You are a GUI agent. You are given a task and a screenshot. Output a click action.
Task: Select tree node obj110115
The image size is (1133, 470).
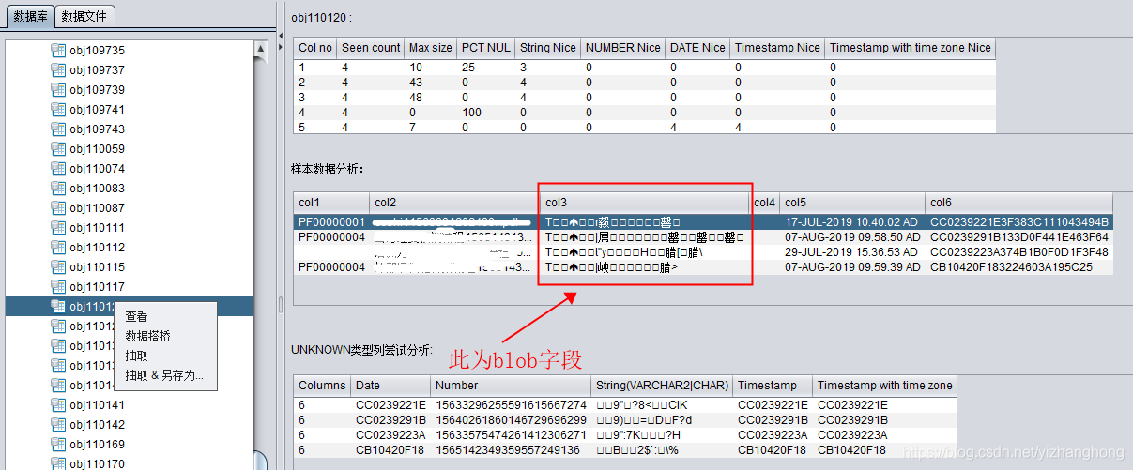97,267
